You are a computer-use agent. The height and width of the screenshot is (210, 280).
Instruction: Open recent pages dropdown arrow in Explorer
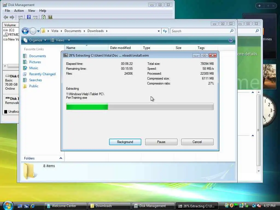pos(38,31)
